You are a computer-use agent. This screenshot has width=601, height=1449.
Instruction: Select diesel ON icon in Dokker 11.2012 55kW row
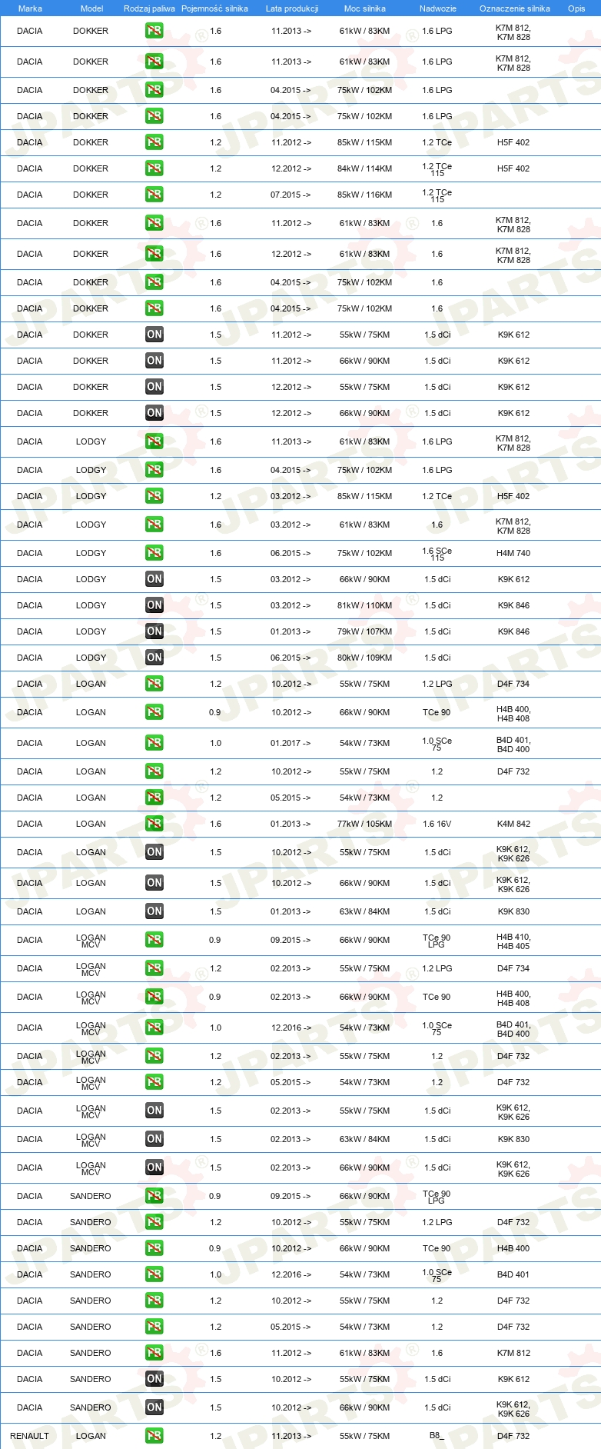pos(154,335)
